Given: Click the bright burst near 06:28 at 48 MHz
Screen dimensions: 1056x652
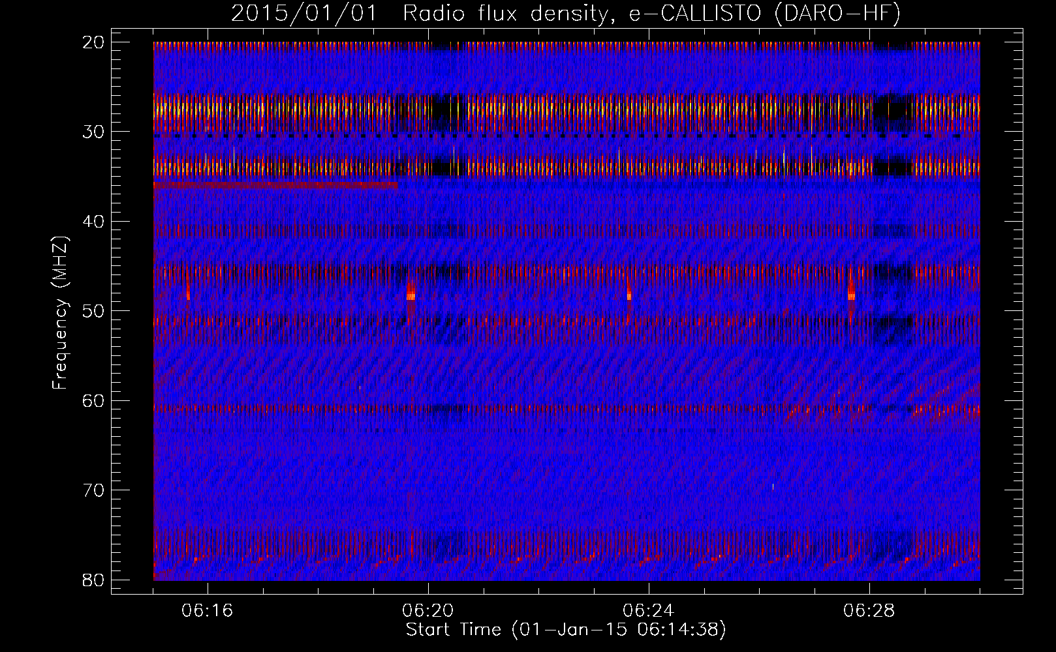Looking at the screenshot, I should tap(851, 290).
